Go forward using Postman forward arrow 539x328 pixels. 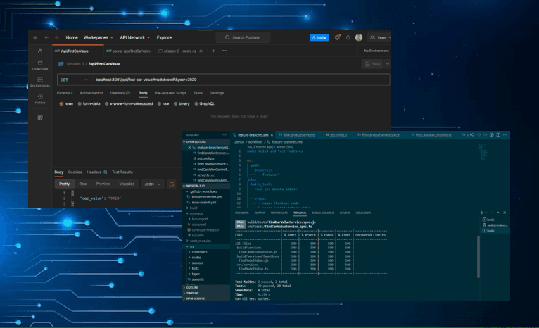[56, 37]
